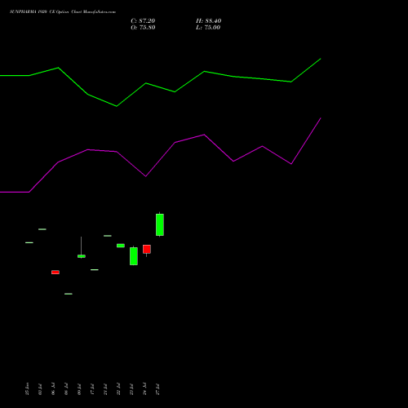Select the green candle with the long upper wick
Screen dimensions: 408x408
(82, 256)
